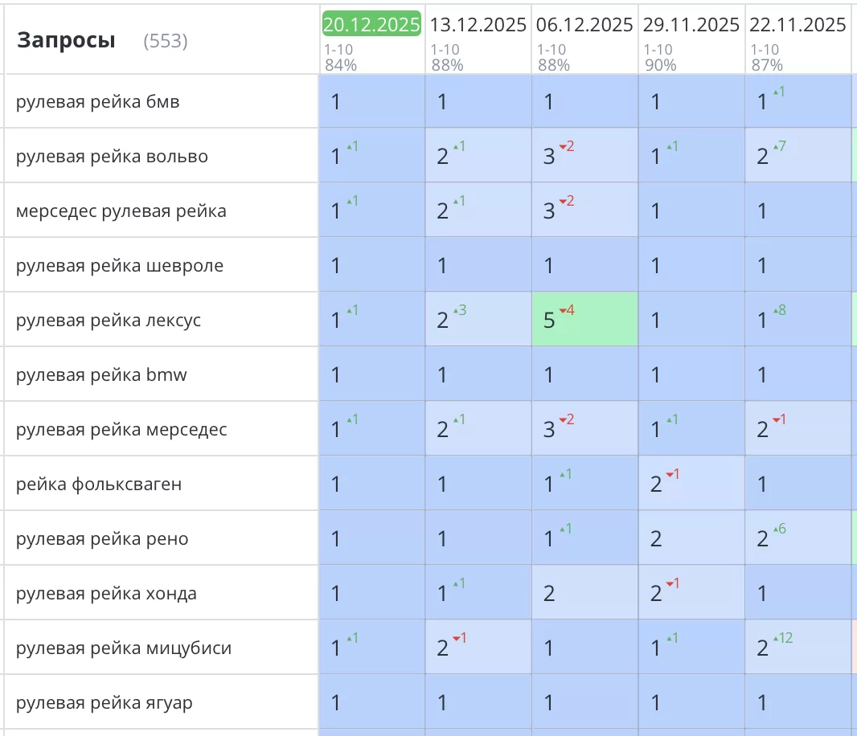The width and height of the screenshot is (857, 736).
Task: Select the 06.12.2025 date column header
Action: click(584, 25)
